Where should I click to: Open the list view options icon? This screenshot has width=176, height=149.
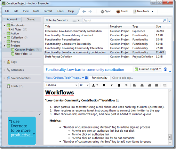coord(75,20)
